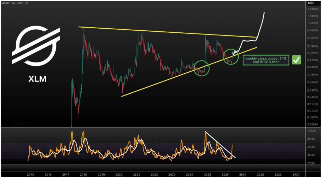321x179 pixels.
Task: Click the 2021 label on time axis
Action: click(136, 175)
